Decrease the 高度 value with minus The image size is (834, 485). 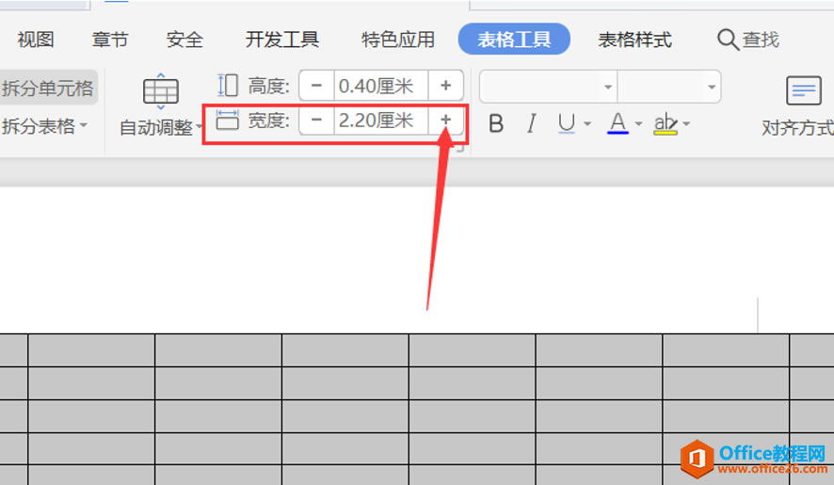pyautogui.click(x=316, y=85)
